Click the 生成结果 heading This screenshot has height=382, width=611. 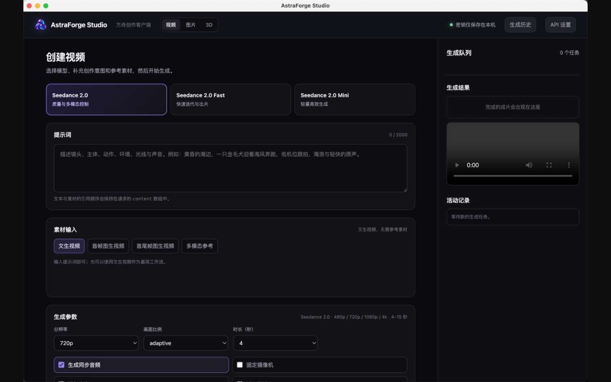[458, 88]
